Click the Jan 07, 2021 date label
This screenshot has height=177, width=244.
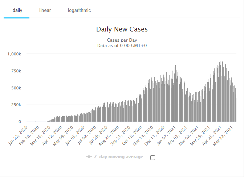click(166, 136)
